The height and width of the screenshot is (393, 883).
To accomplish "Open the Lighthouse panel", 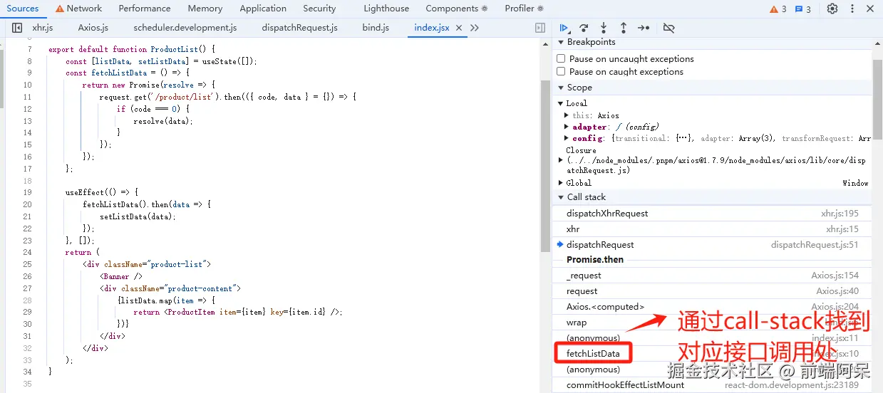I will (x=386, y=9).
